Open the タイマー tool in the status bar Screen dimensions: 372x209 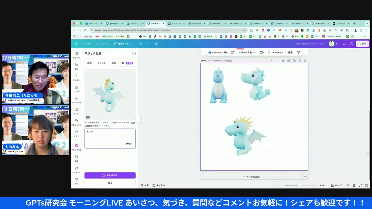[x=158, y=185]
